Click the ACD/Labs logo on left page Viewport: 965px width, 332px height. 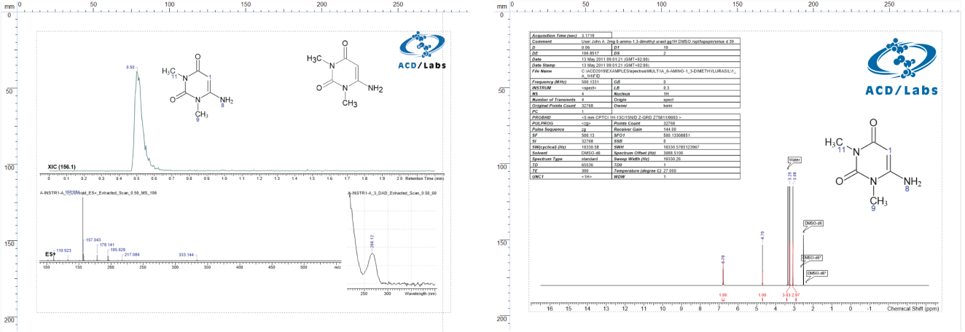(422, 50)
